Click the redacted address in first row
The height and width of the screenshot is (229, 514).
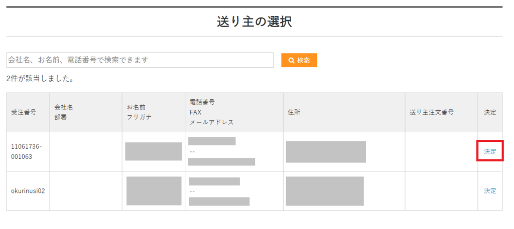click(326, 152)
